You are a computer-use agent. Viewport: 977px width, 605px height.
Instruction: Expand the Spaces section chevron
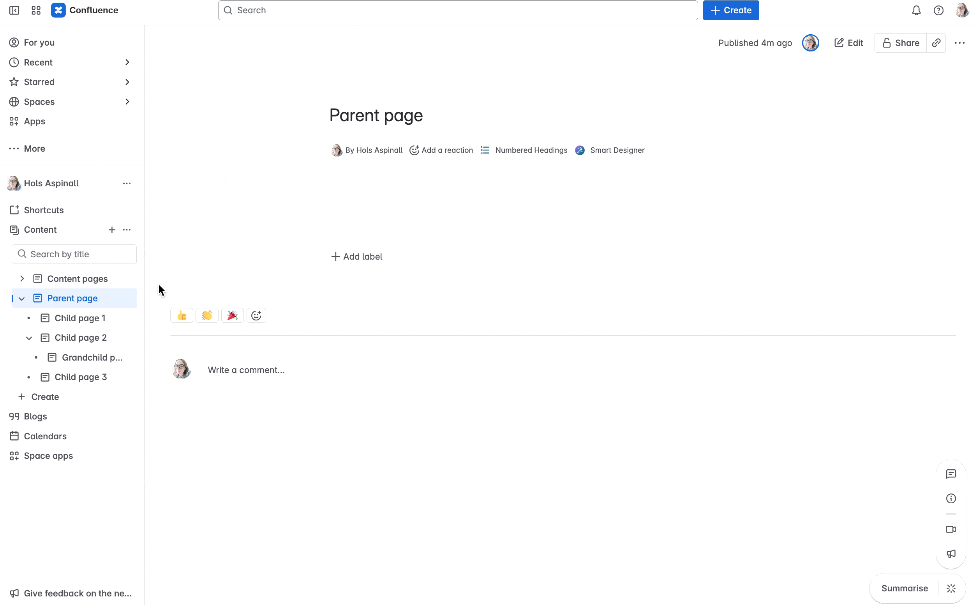point(127,102)
